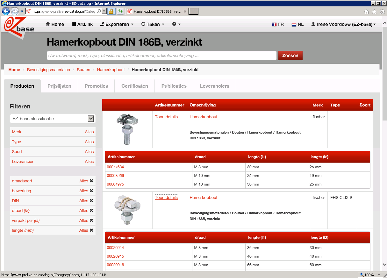This screenshot has width=387, height=278.
Task: Focus the trefwoord search input field
Action: [x=162, y=55]
